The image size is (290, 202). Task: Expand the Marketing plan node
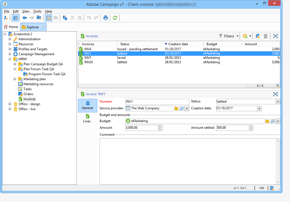click(x=15, y=79)
